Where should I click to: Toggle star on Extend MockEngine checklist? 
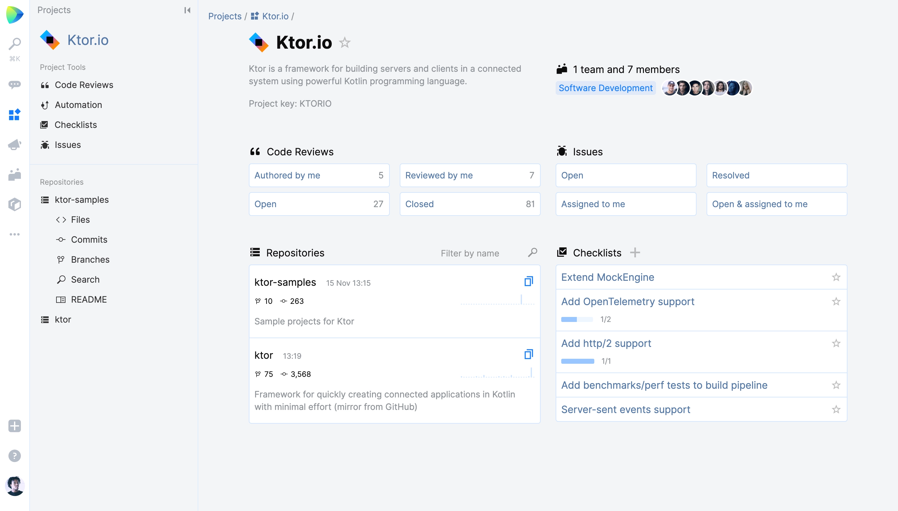coord(836,277)
